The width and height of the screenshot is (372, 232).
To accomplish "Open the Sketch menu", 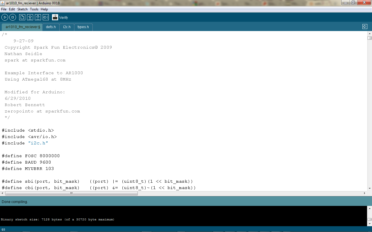I will 22,9.
